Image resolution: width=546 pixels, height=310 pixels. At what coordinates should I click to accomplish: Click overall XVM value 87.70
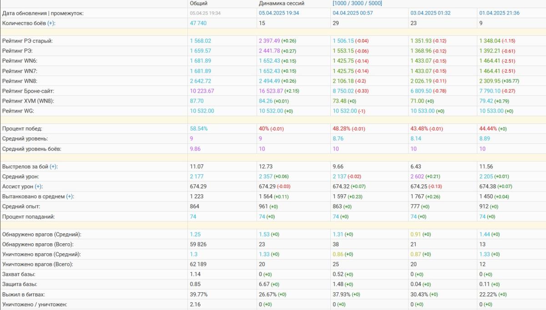tap(197, 101)
